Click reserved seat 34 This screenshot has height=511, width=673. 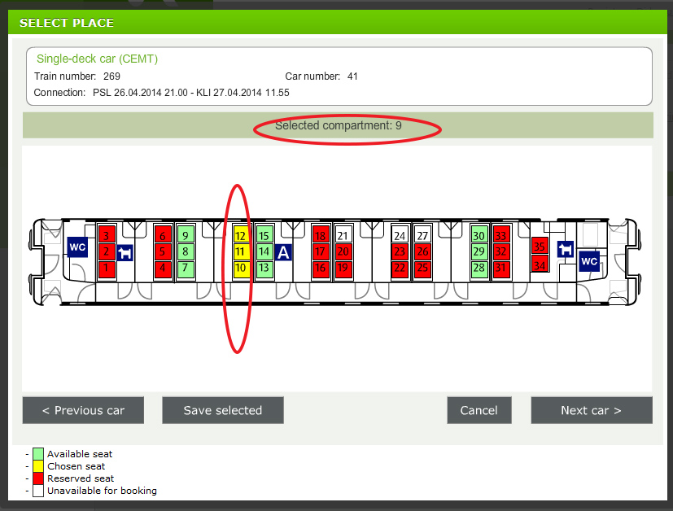click(540, 264)
